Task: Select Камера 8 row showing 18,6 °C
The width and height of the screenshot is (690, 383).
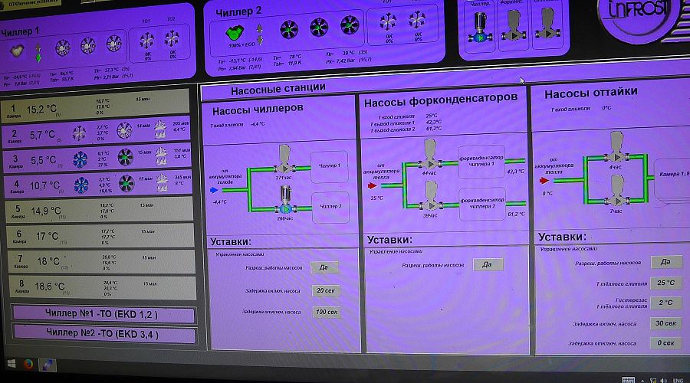Action: tap(102, 286)
